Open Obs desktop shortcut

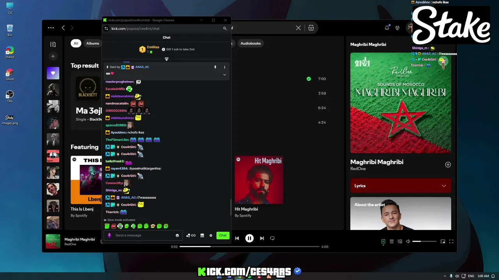10,96
